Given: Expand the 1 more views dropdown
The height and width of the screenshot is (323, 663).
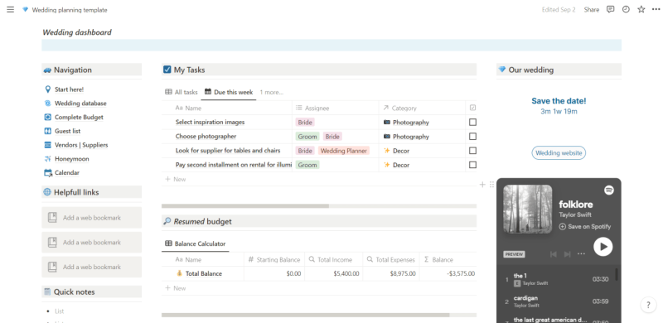Looking at the screenshot, I should point(272,92).
